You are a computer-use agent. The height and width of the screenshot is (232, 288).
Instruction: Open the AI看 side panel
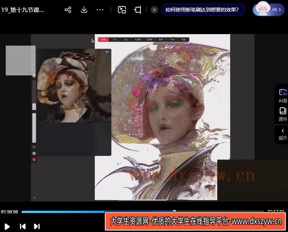[283, 96]
